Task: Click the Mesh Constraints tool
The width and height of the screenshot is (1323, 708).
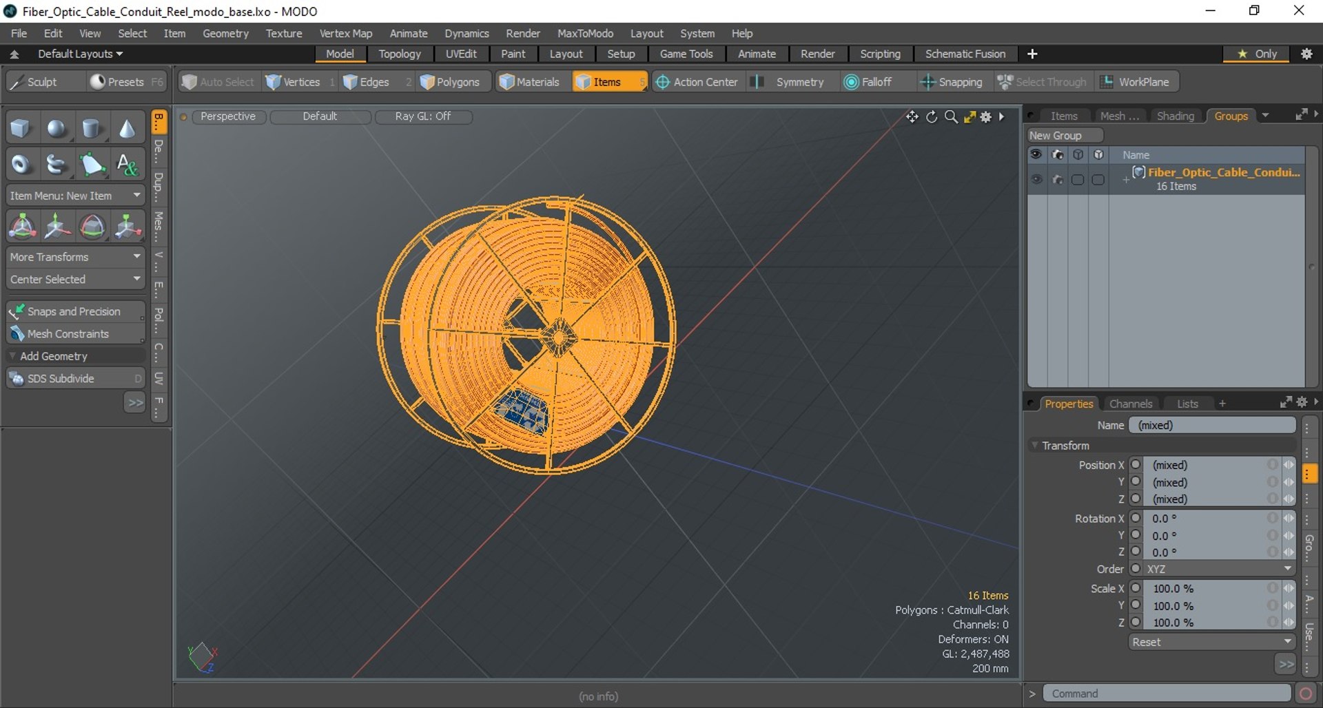Action: click(76, 334)
